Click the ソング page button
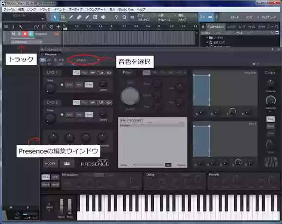 pyautogui.click(x=249, y=17)
